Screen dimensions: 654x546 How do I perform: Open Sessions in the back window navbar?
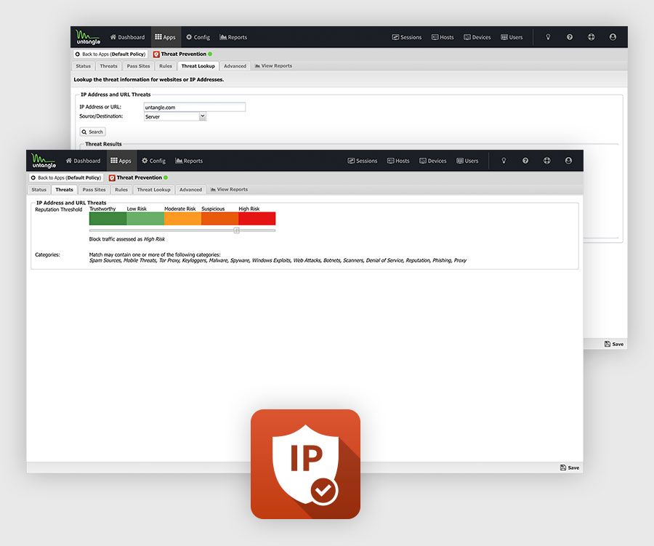pyautogui.click(x=407, y=37)
